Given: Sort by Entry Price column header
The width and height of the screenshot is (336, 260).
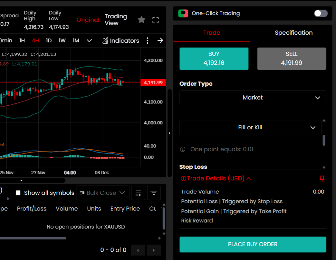Looking at the screenshot, I should coord(125,209).
